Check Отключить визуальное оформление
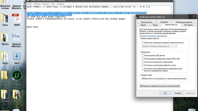This screenshot has height=111, width=198. [x=143, y=62]
